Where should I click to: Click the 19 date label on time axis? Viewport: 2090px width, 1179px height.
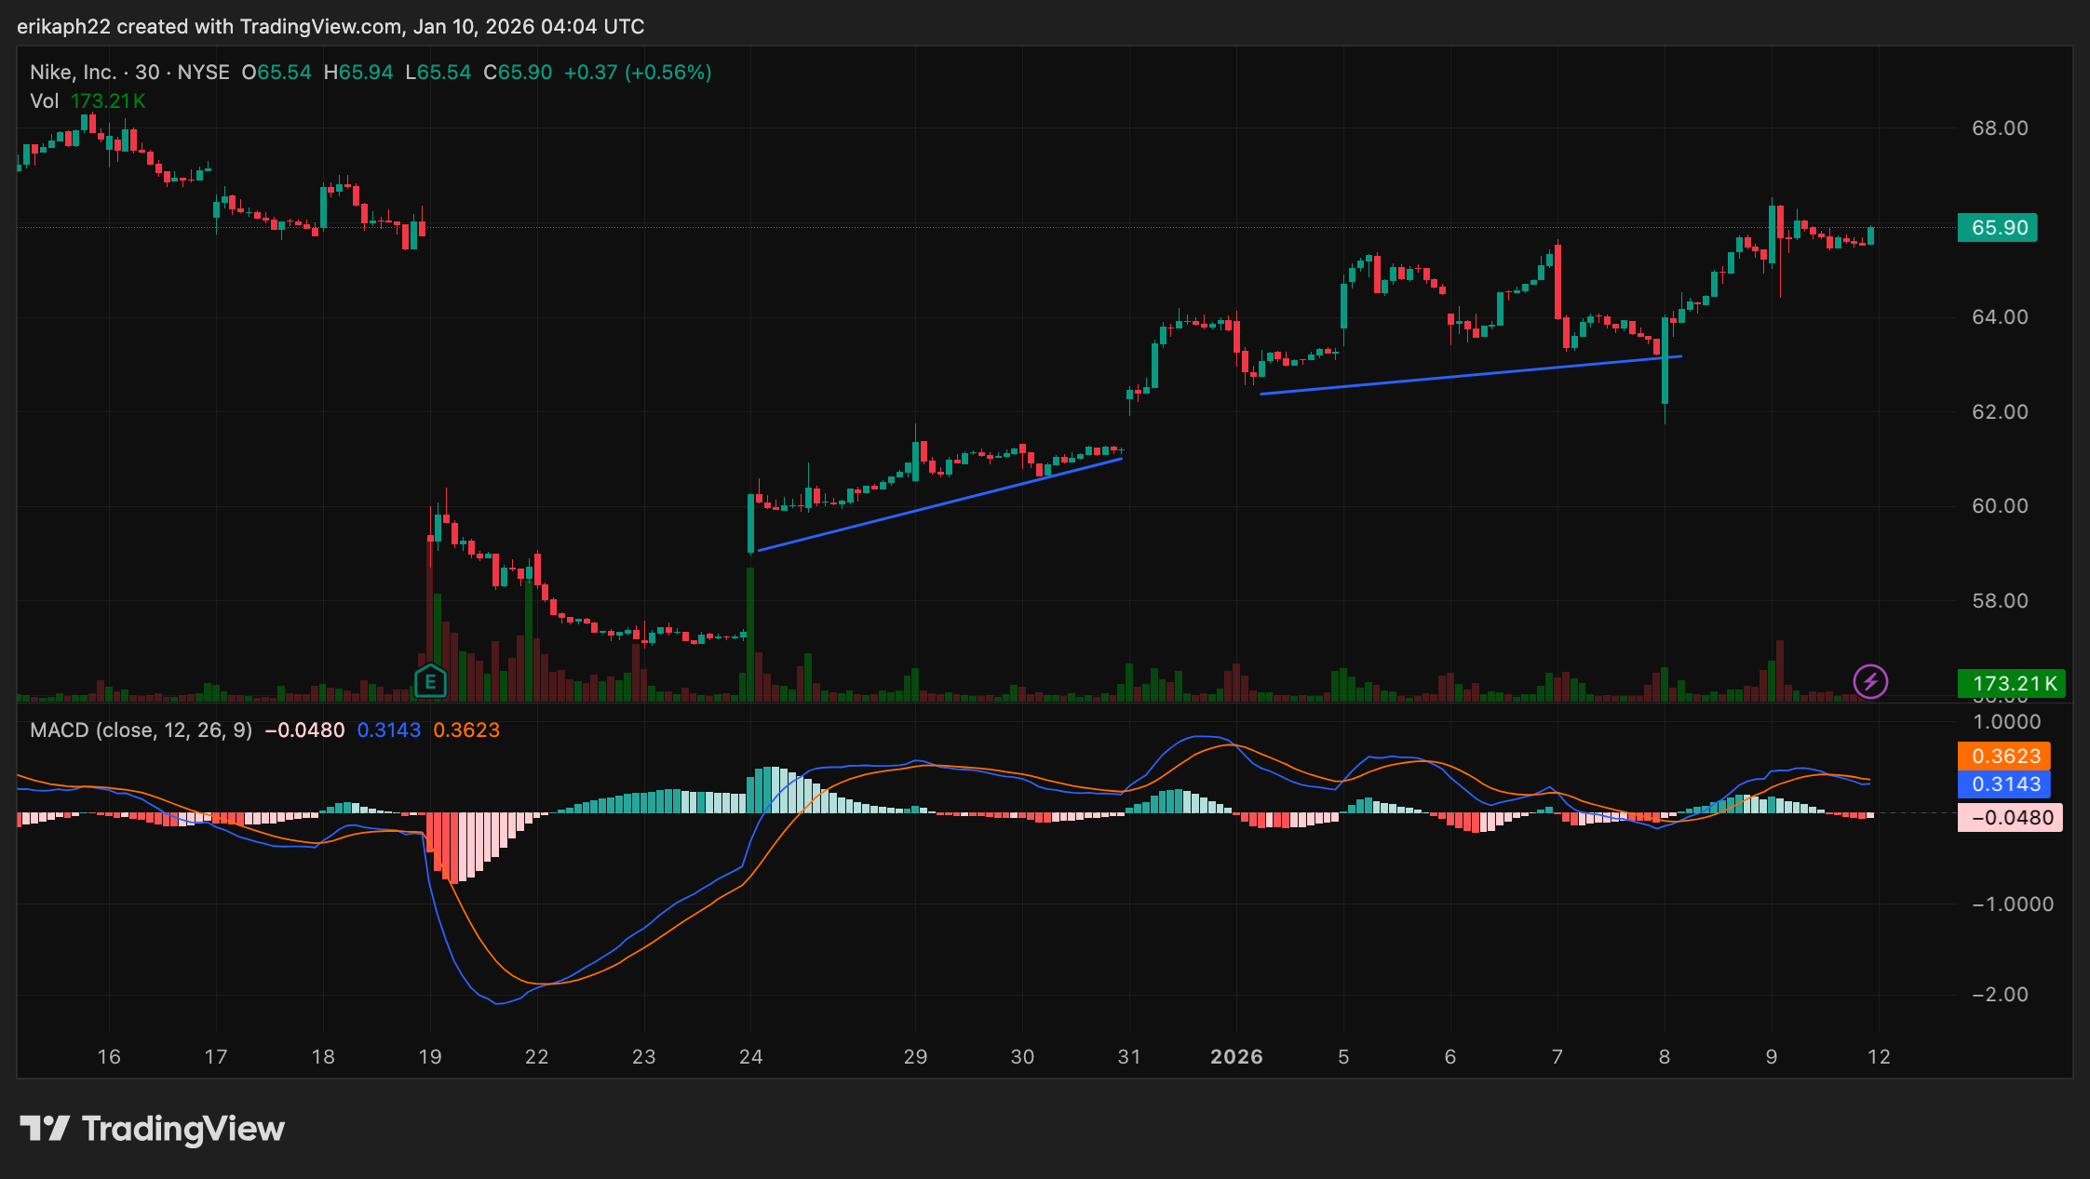430,1057
